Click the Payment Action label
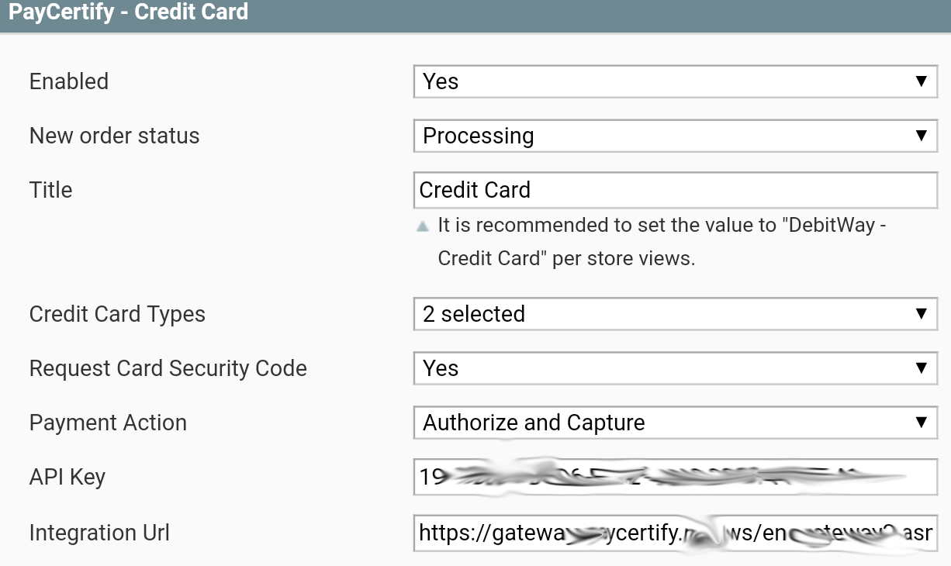951x566 pixels. (x=108, y=423)
